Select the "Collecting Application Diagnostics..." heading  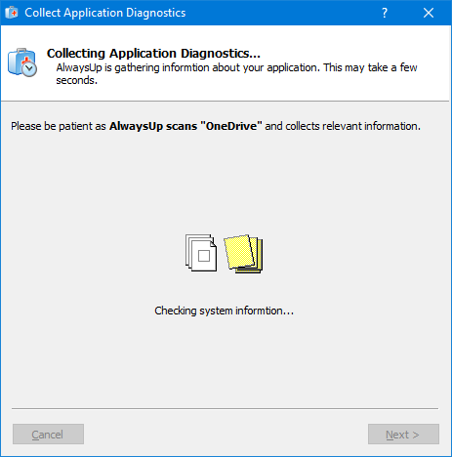153,54
